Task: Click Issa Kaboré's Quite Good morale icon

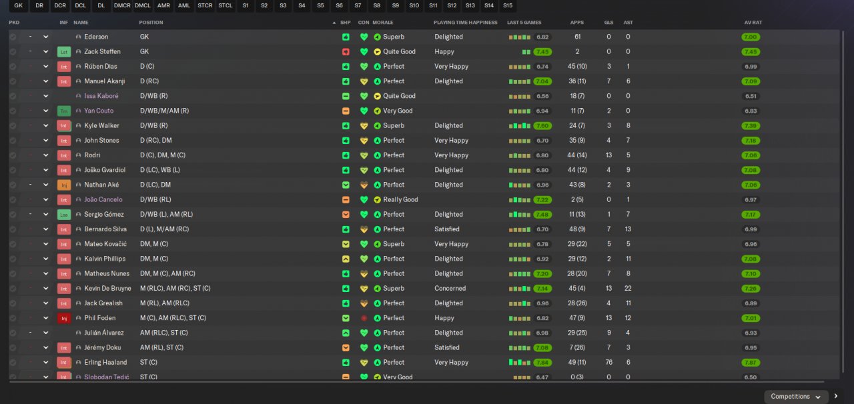Action: point(377,96)
